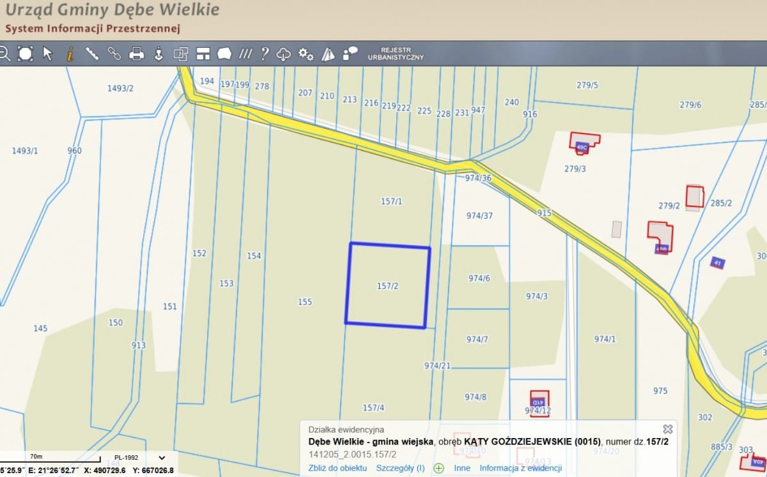Click the Inne link in popup
Viewport: 767px width, 477px height.
pyautogui.click(x=462, y=468)
